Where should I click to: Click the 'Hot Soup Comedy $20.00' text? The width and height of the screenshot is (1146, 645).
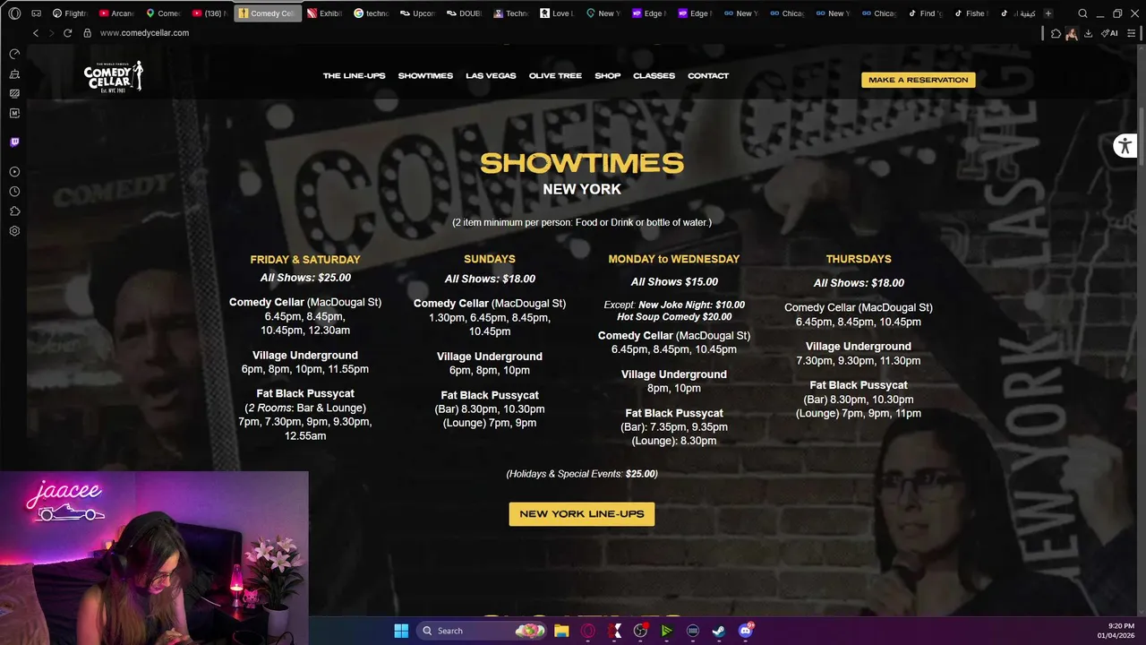pyautogui.click(x=674, y=317)
